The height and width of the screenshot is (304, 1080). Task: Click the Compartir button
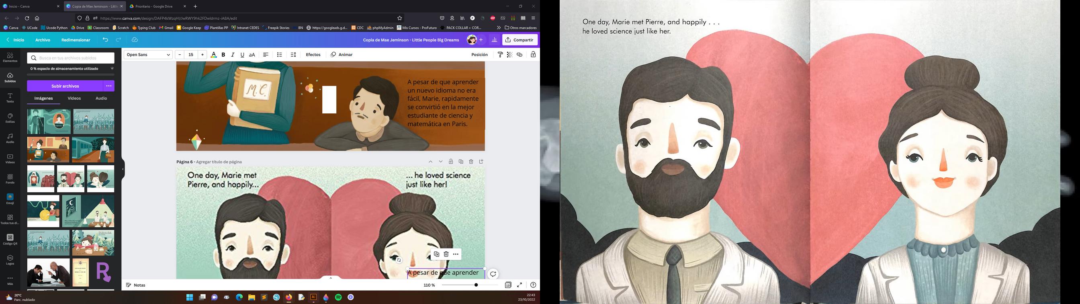pos(520,40)
